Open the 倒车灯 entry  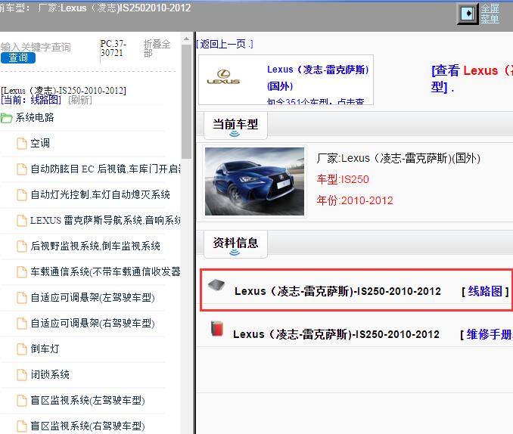click(x=45, y=349)
